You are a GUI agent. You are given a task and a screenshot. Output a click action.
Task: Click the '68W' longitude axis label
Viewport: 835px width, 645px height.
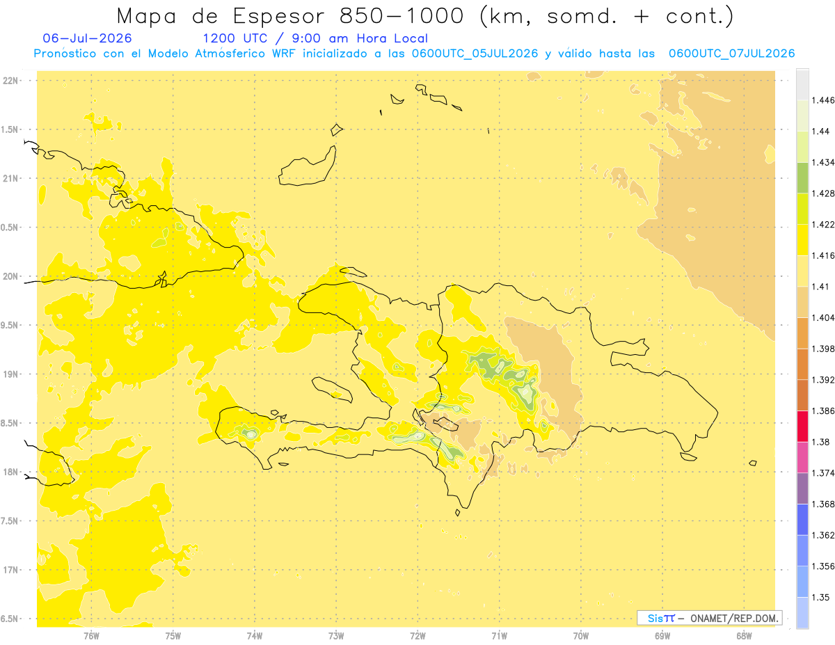(x=744, y=635)
